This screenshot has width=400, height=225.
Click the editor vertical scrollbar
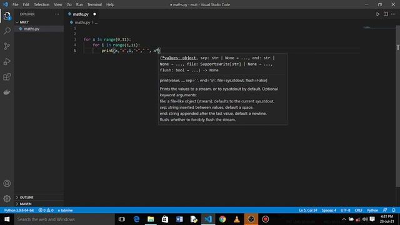[397, 107]
